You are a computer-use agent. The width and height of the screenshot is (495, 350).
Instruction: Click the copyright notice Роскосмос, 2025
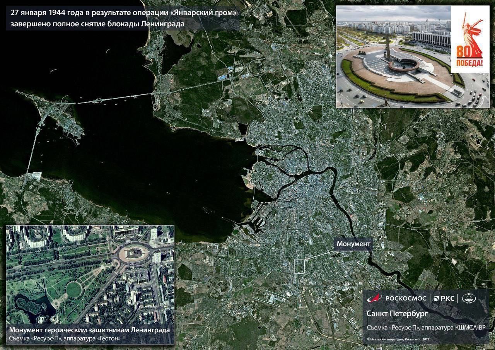398,339
